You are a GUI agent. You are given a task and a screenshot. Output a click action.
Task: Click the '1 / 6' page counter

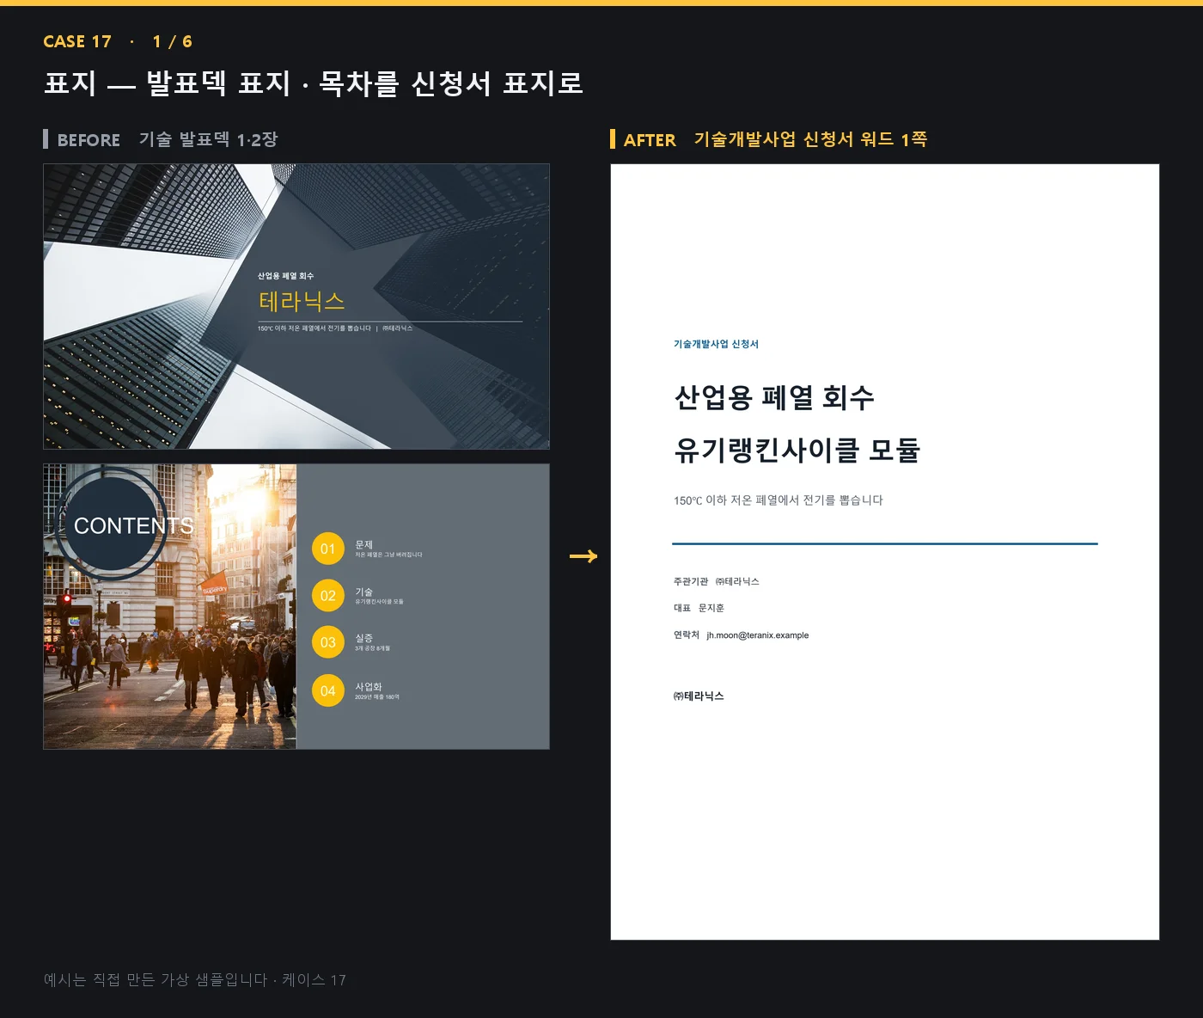pos(173,41)
